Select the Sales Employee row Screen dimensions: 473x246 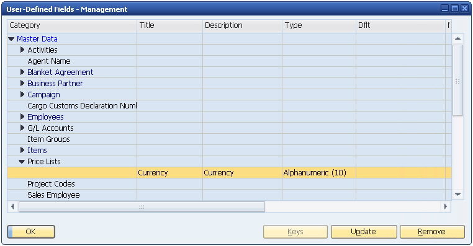coord(229,195)
